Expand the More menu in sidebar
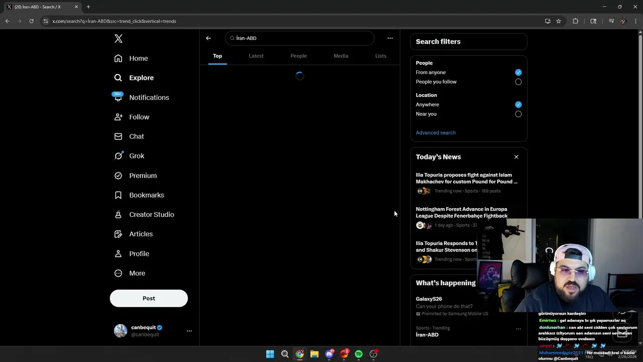This screenshot has height=362, width=643. pyautogui.click(x=130, y=273)
